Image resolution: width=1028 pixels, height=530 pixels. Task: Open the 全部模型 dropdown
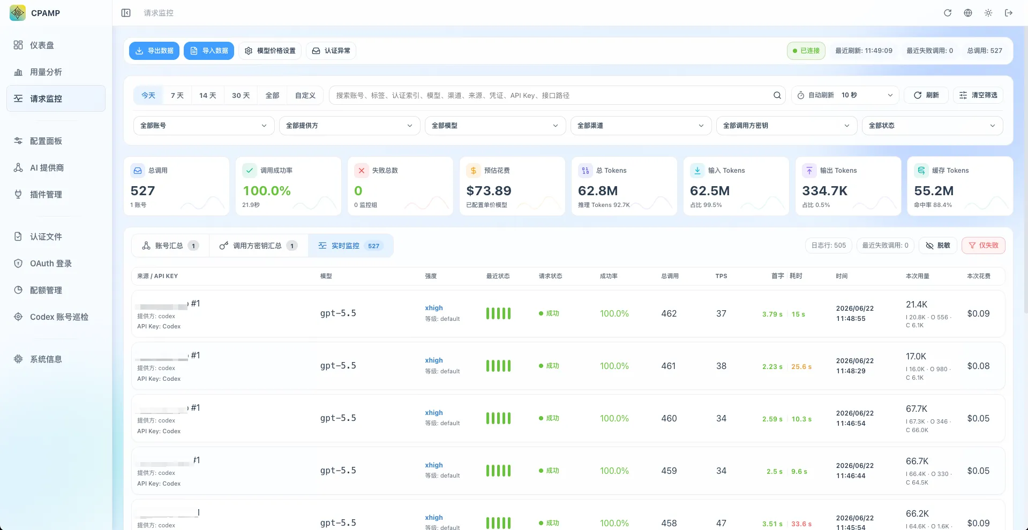point(495,126)
